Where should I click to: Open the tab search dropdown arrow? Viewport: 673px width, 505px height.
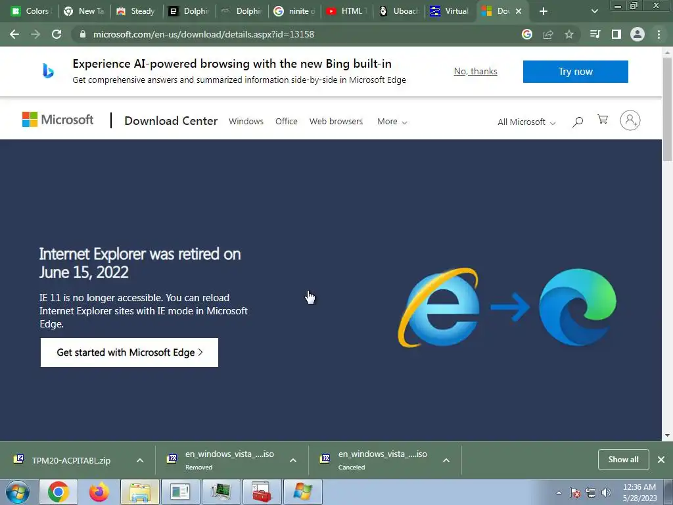[594, 11]
